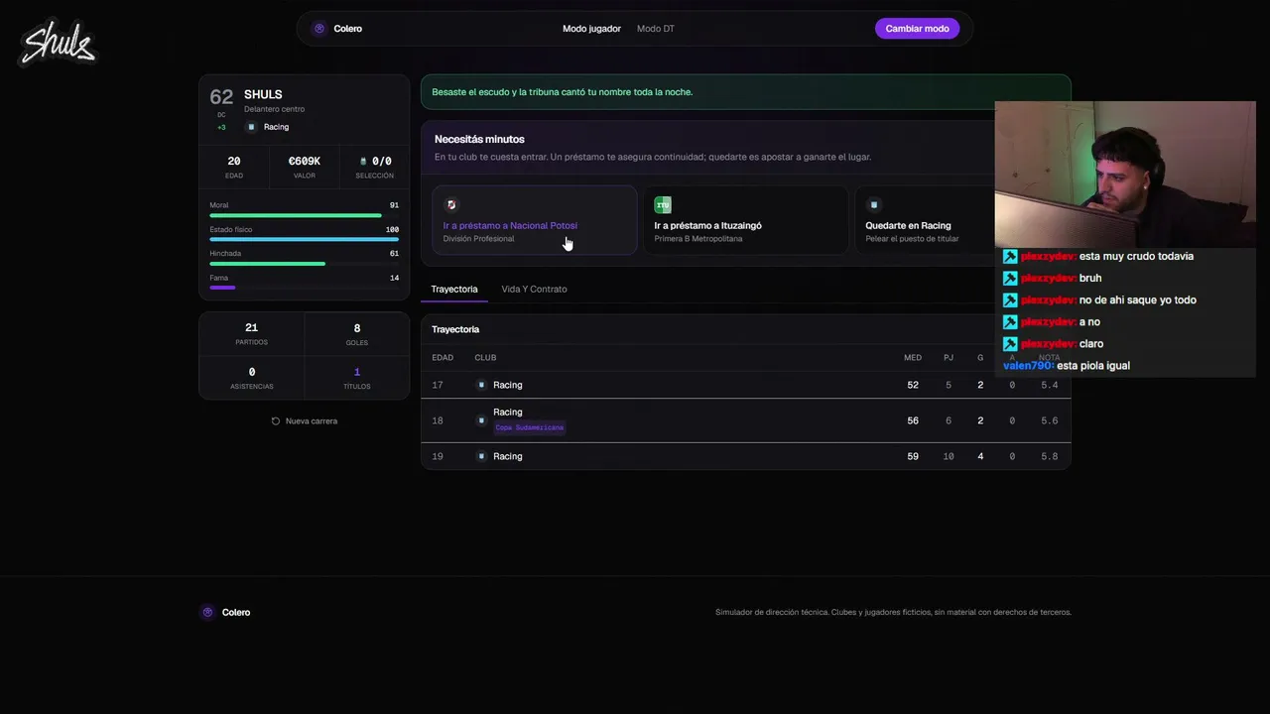
Task: Click the Racing badge under the SHULS name
Action: pyautogui.click(x=251, y=127)
